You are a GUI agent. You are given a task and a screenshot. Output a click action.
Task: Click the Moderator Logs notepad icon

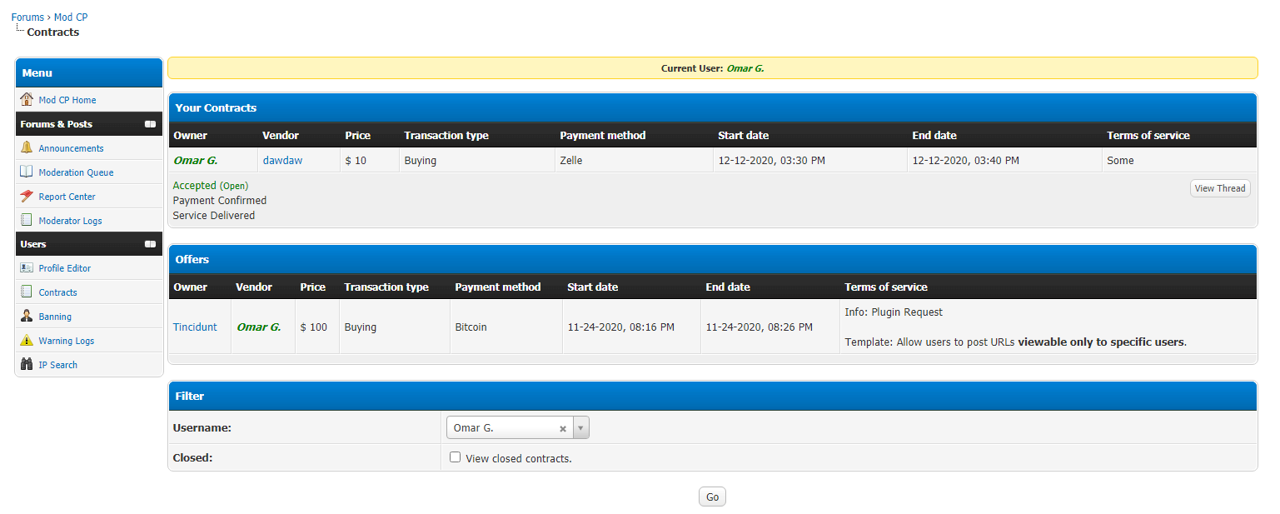[x=27, y=221]
